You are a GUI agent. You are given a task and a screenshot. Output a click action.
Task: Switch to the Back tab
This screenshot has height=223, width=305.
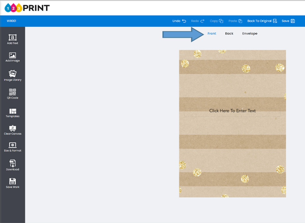point(229,34)
